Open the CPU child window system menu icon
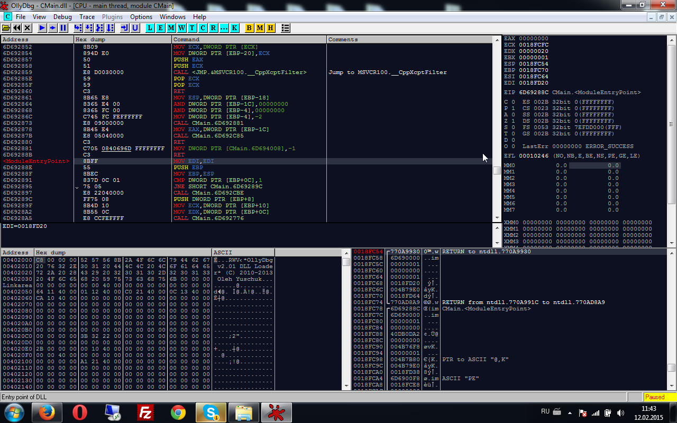Viewport: 677px width, 423px height. pos(7,17)
